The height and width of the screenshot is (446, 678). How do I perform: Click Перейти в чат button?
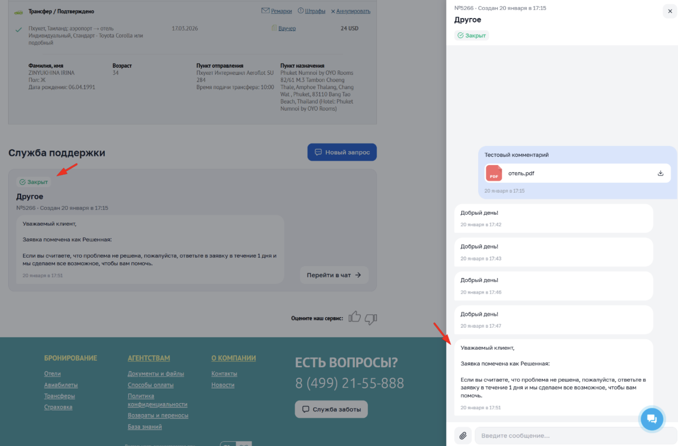coord(334,275)
